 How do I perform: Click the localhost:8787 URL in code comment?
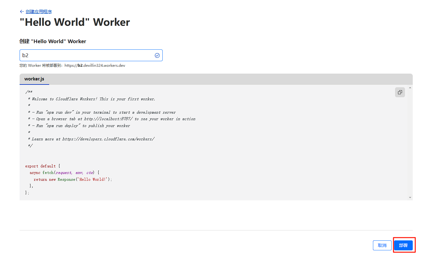pyautogui.click(x=108, y=119)
